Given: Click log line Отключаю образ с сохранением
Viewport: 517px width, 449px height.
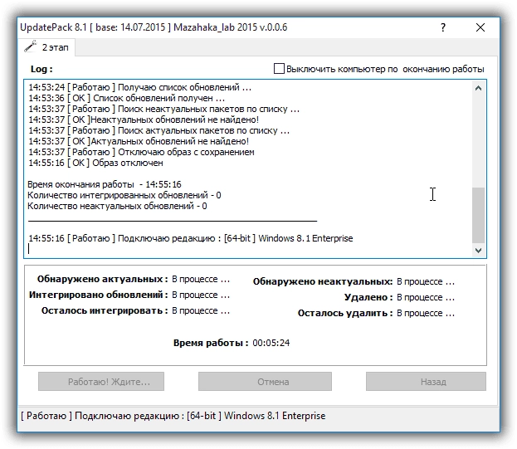Looking at the screenshot, I should 141,153.
